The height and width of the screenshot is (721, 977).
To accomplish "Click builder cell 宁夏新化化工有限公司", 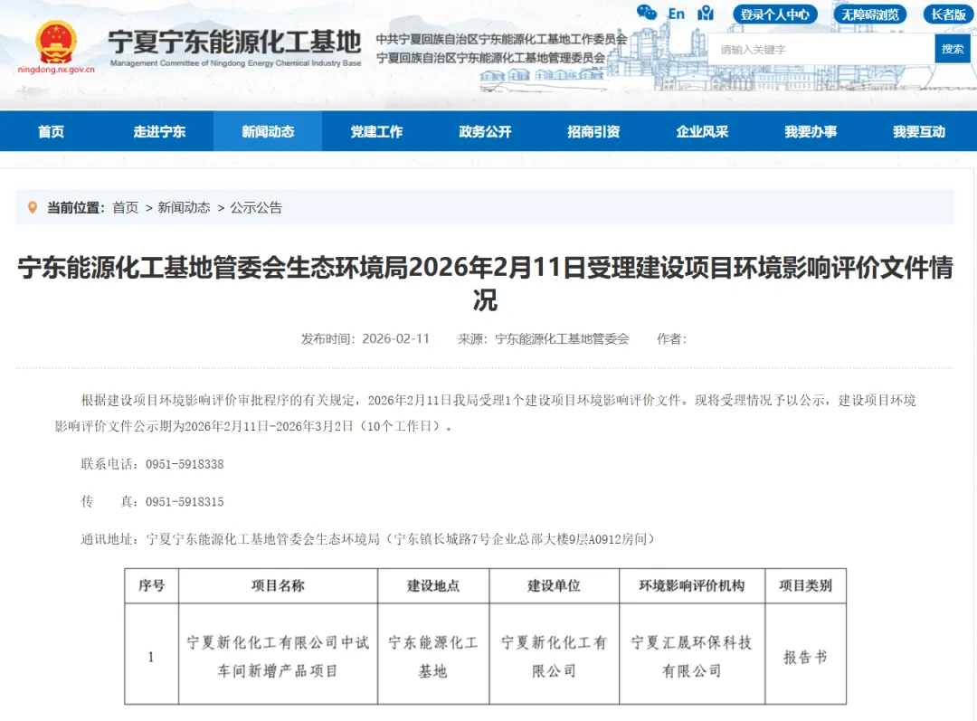I will coord(554,656).
